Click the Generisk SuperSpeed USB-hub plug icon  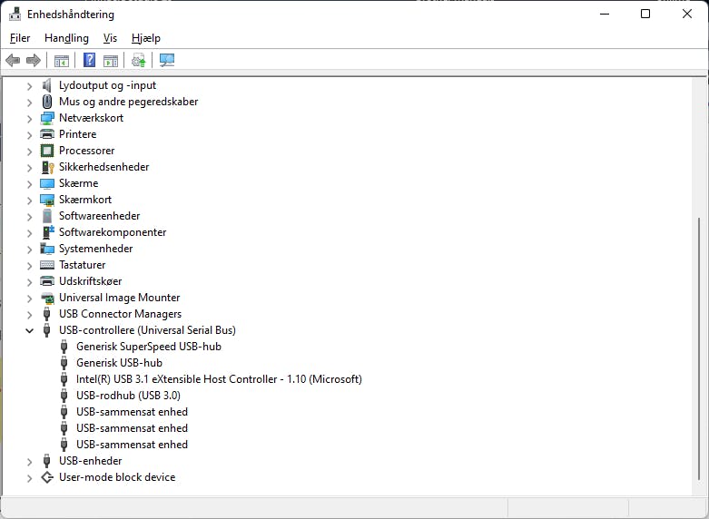64,347
